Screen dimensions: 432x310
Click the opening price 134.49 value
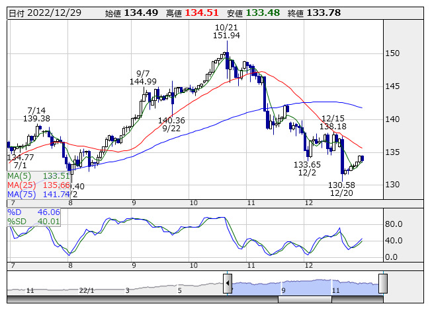141,13
